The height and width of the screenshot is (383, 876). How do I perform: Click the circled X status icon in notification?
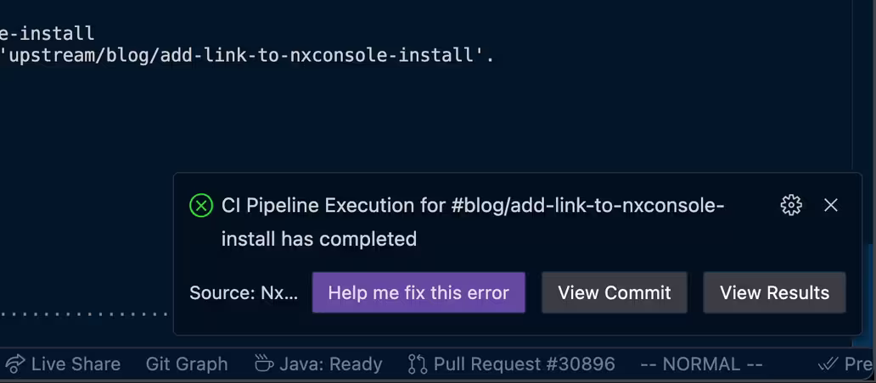click(201, 206)
